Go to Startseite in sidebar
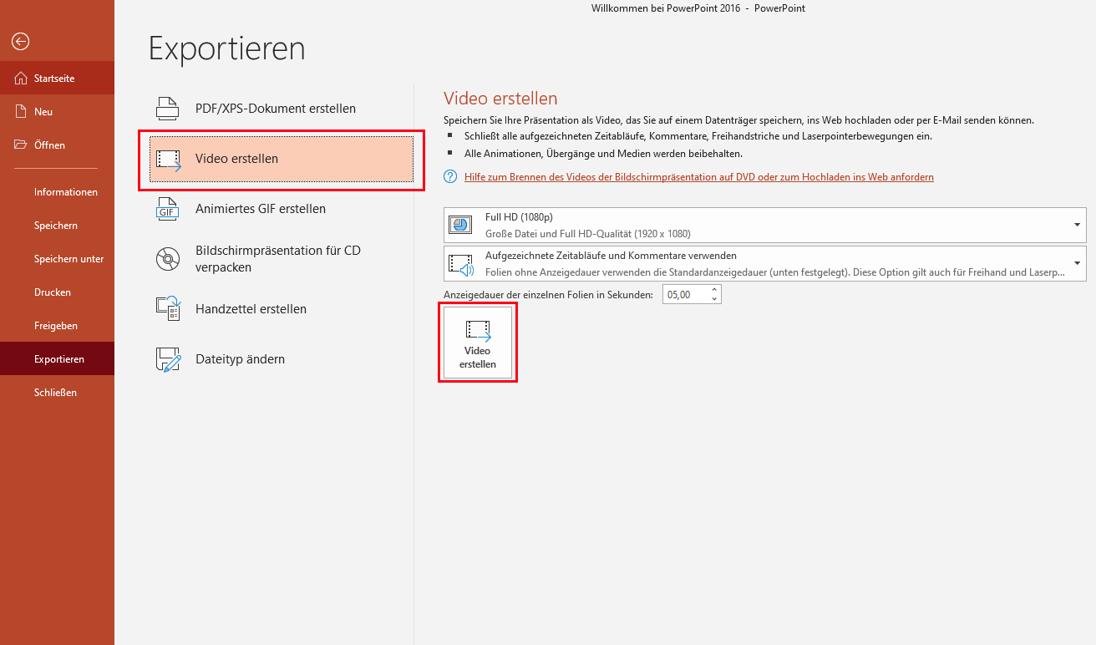Viewport: 1096px width, 645px height. (x=57, y=79)
